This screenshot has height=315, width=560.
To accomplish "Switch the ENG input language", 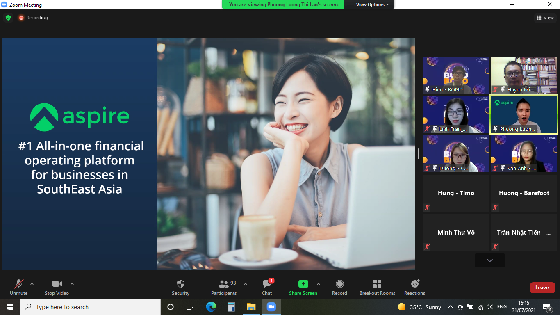I will click(502, 307).
